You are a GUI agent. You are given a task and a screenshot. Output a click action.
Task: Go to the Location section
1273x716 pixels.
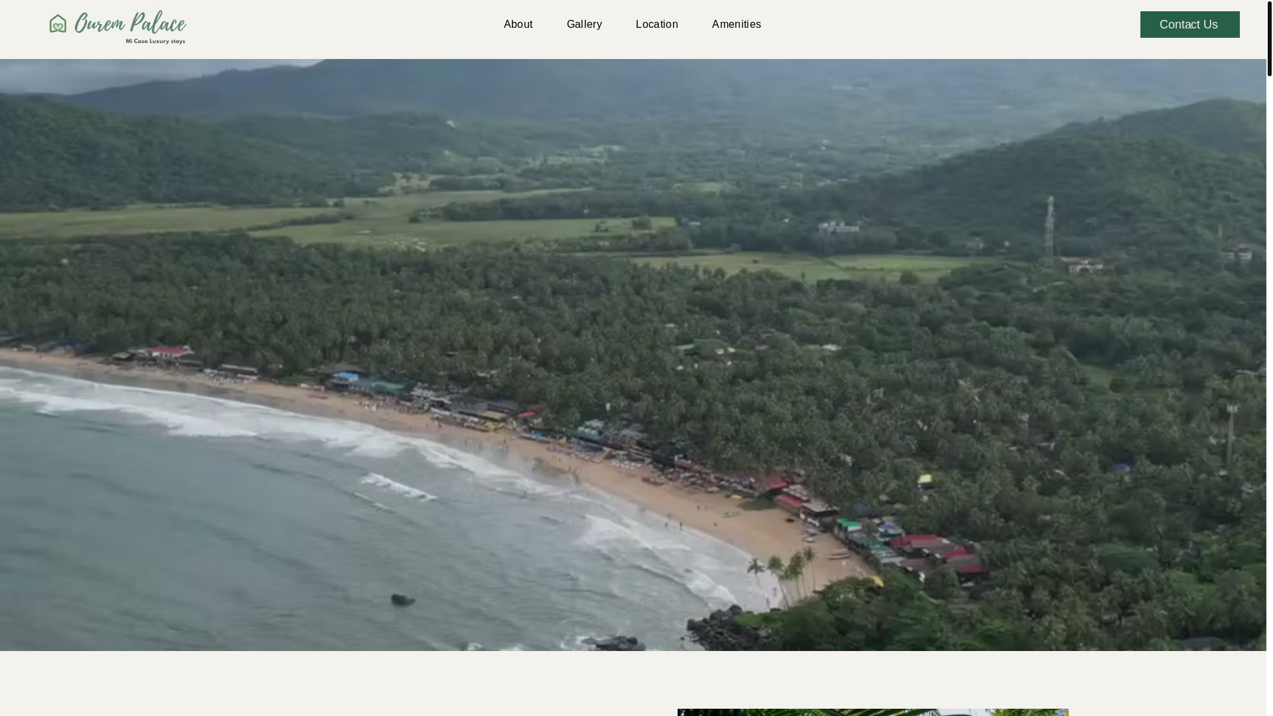tap(656, 25)
